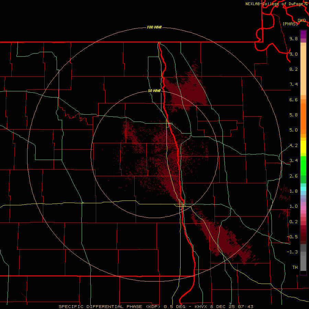Select the 8.2 value on color scale
This screenshot has width=309, height=309.
coord(294,69)
